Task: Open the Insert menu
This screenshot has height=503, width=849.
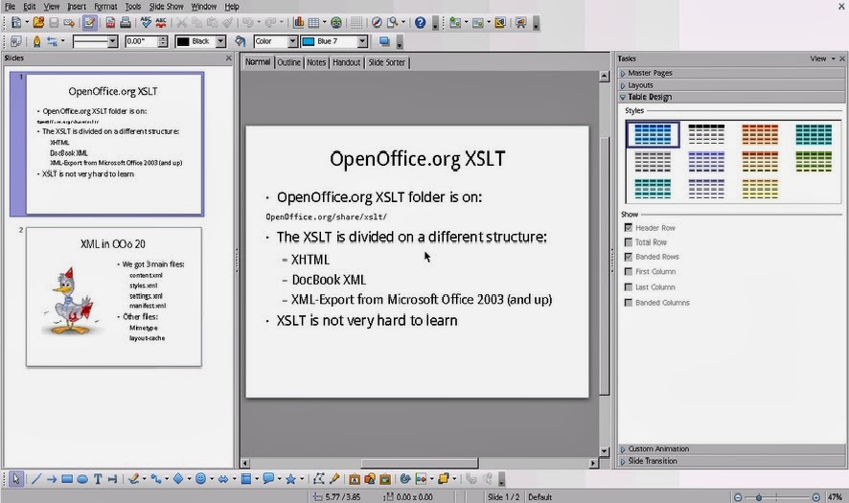Action: click(77, 7)
